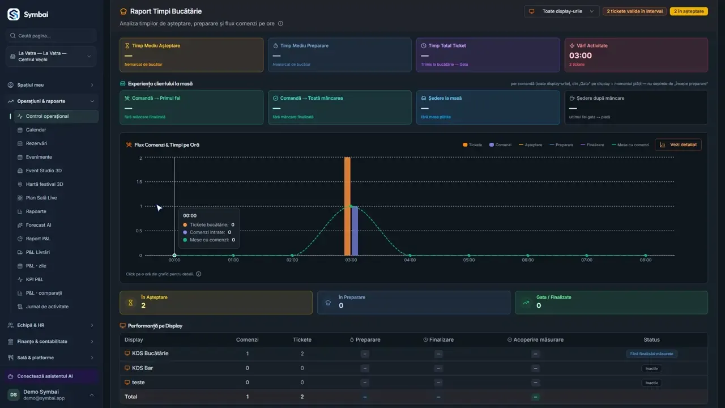Click the Raport Timpi Bucătărie title icon

pos(123,11)
